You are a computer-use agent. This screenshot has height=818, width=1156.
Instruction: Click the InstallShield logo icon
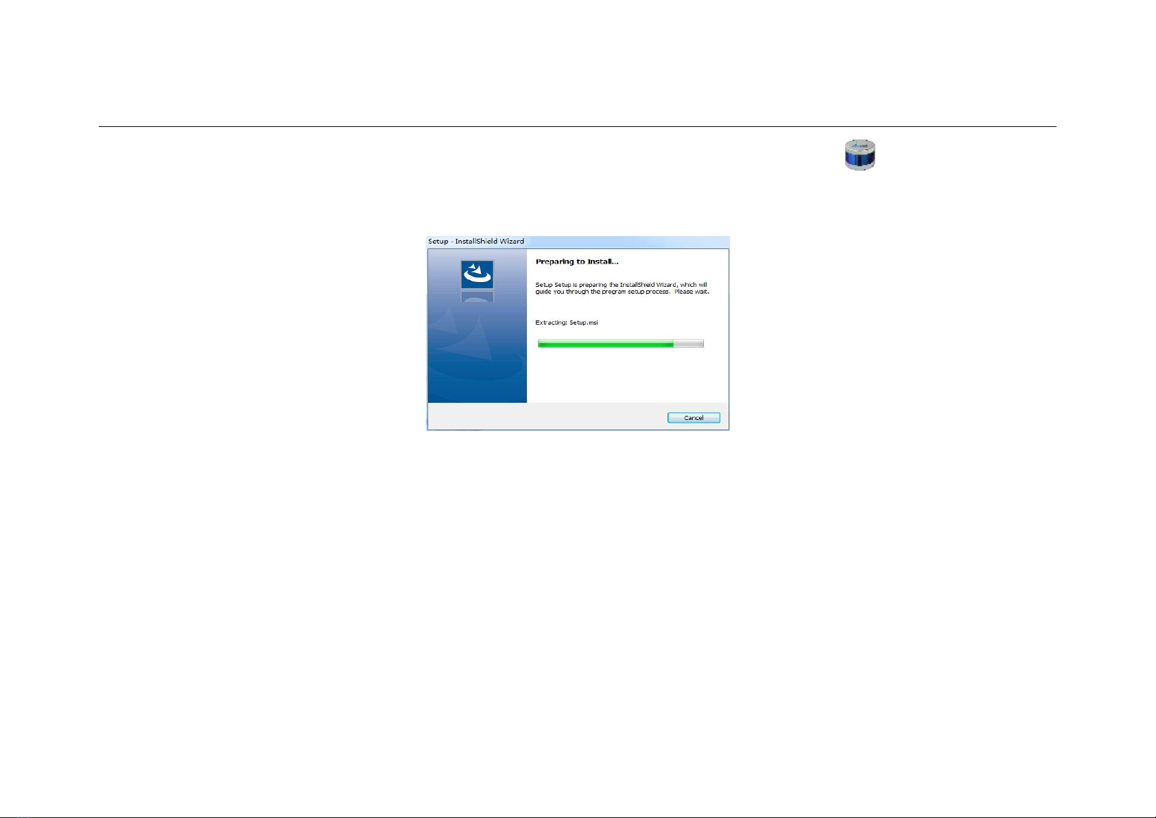coord(477,274)
